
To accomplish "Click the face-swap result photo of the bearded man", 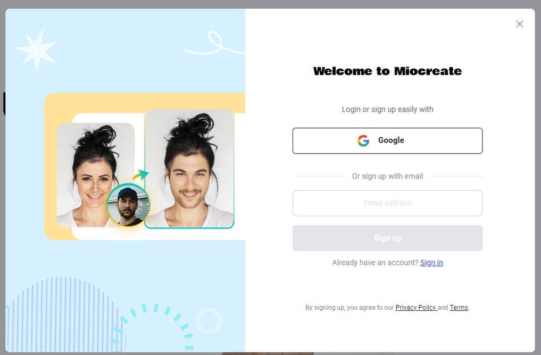I will click(189, 169).
